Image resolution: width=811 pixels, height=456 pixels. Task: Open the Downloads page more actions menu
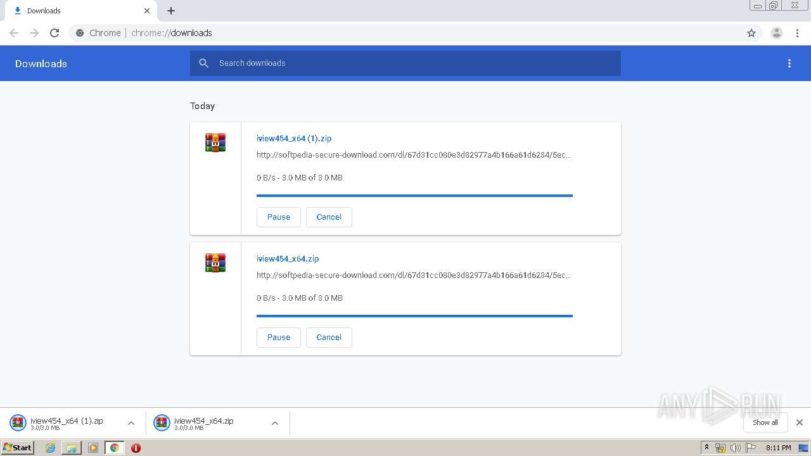point(789,63)
